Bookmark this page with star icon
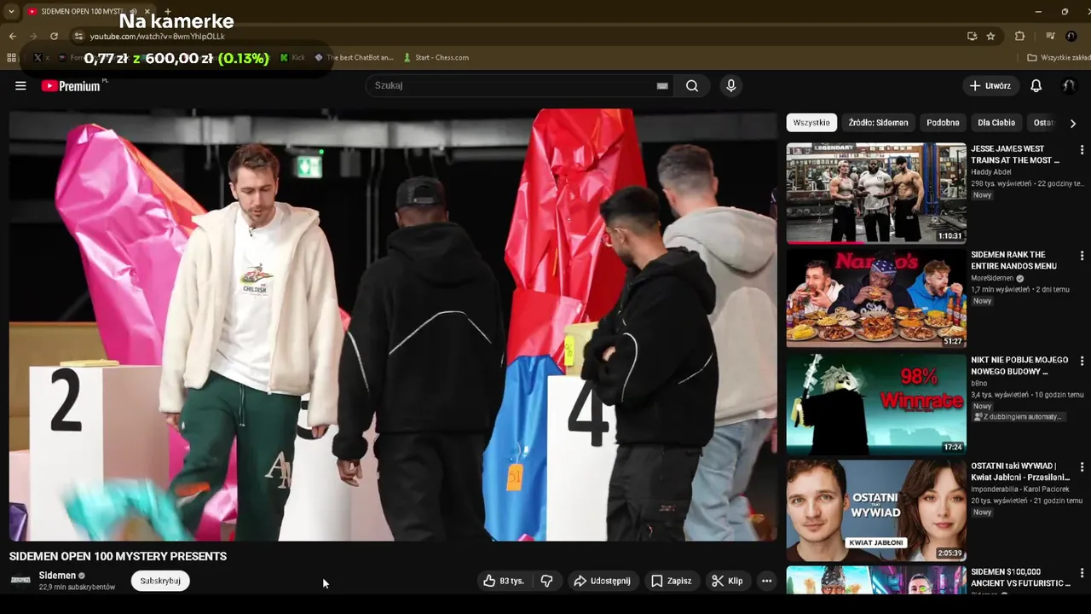 [x=990, y=36]
